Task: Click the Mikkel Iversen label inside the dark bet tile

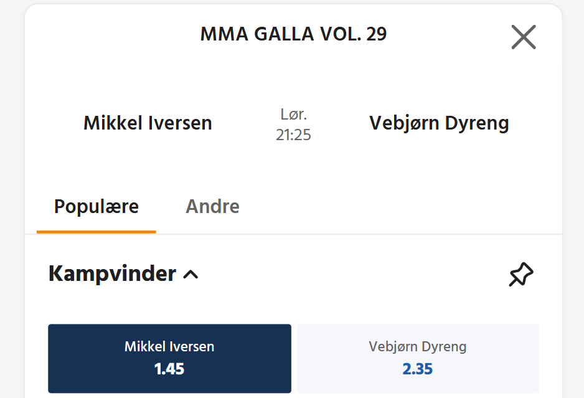Action: [x=169, y=347]
